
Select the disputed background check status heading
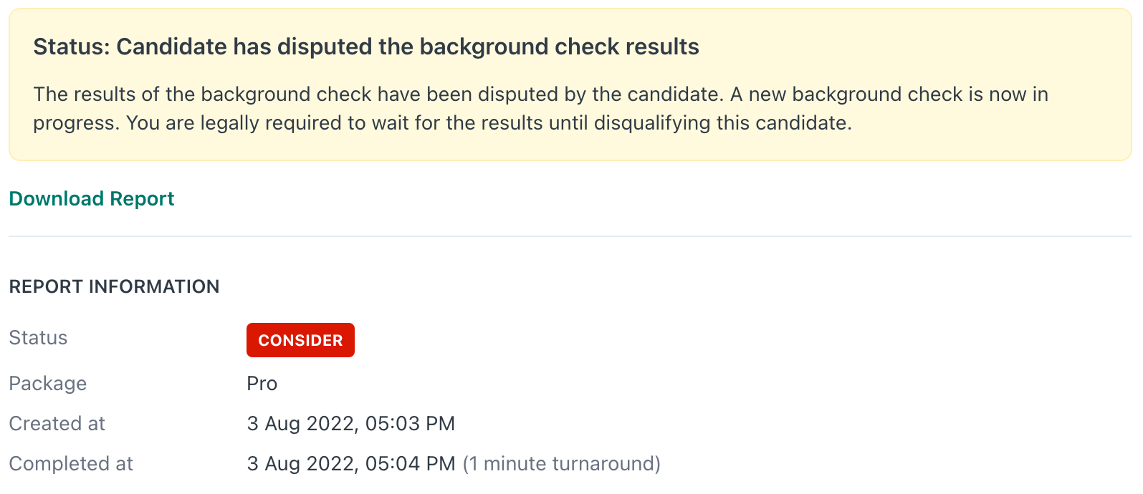[366, 47]
